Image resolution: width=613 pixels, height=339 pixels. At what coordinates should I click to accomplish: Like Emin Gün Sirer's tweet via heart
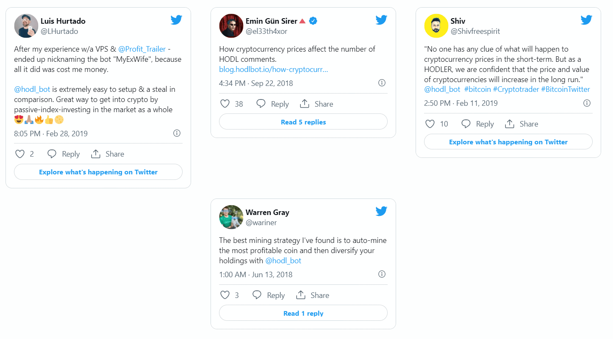click(225, 104)
